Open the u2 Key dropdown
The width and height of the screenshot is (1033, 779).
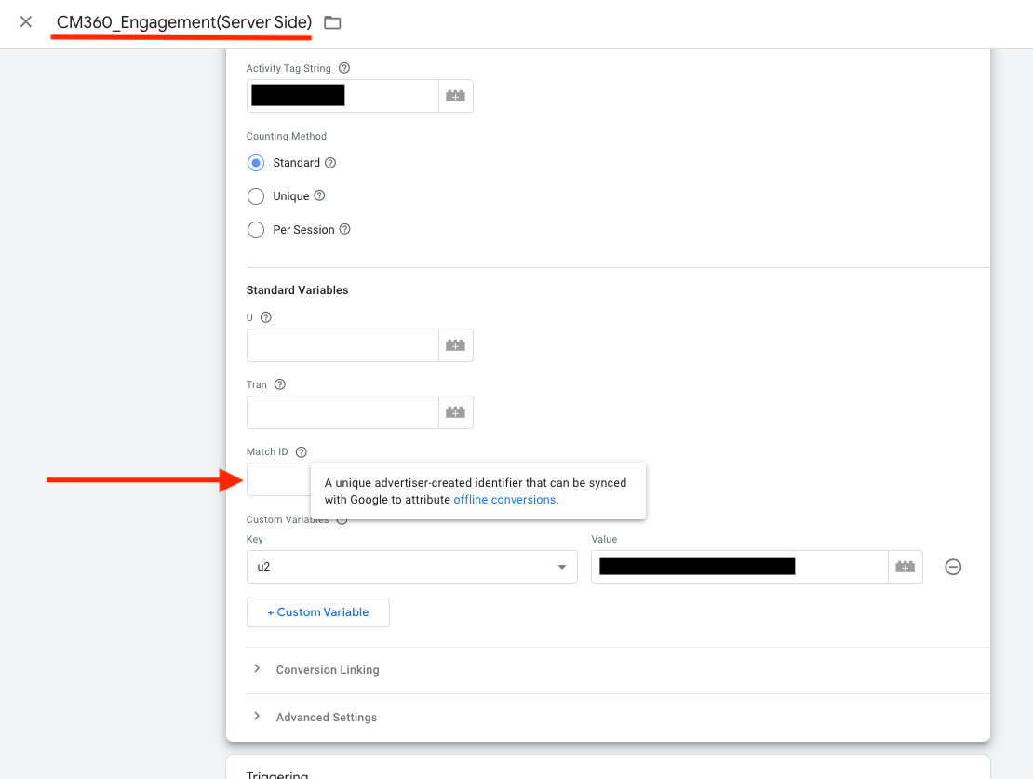411,567
